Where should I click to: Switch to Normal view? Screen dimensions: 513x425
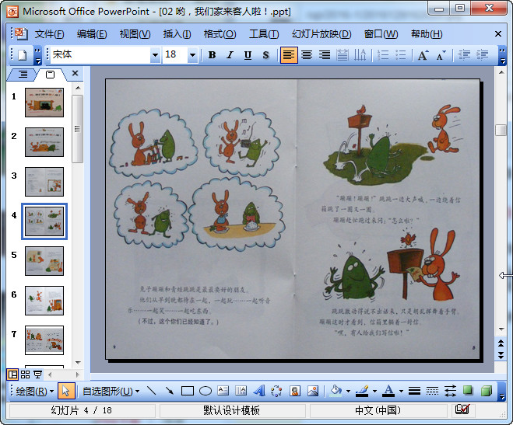12,374
